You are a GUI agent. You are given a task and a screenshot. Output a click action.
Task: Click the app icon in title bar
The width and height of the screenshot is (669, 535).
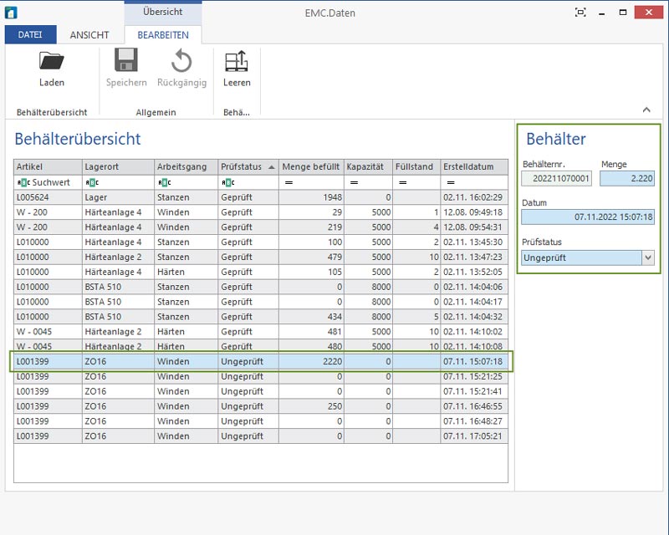tap(13, 12)
